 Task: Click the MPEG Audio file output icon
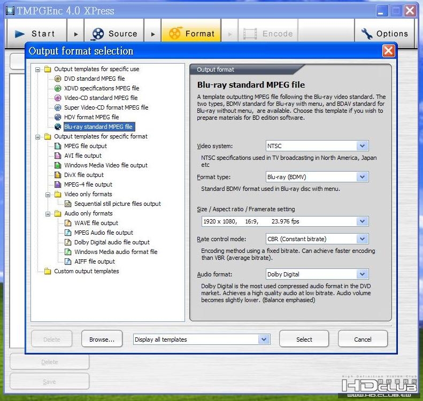tap(68, 233)
